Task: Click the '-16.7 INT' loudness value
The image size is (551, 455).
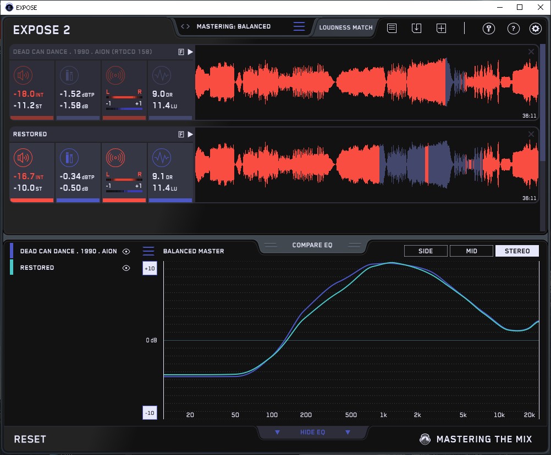Action: pos(29,176)
